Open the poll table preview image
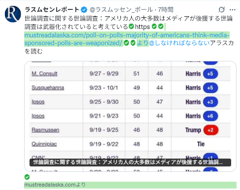The width and height of the screenshot is (240, 190). 130,116
